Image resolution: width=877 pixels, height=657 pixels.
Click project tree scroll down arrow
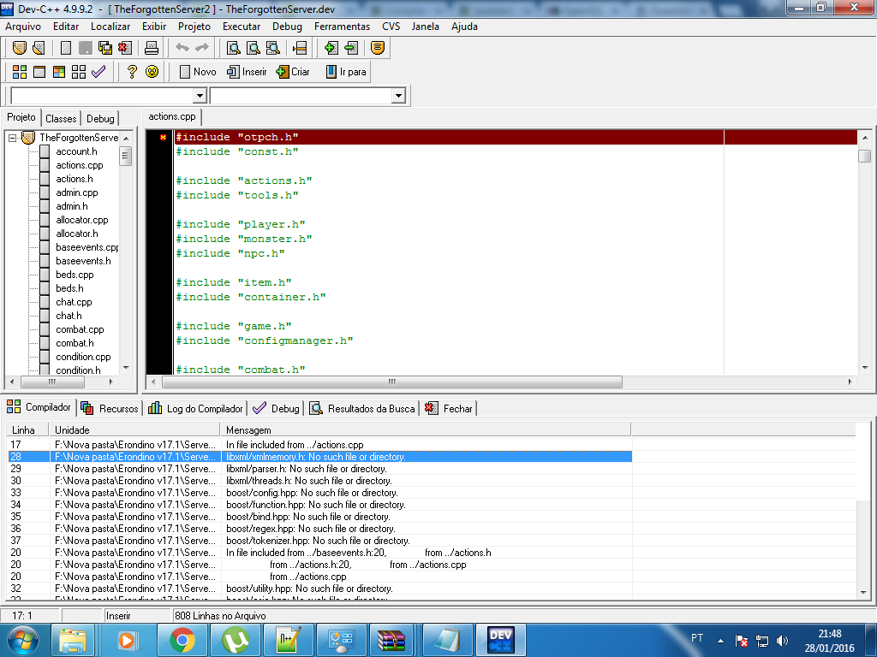(x=126, y=368)
